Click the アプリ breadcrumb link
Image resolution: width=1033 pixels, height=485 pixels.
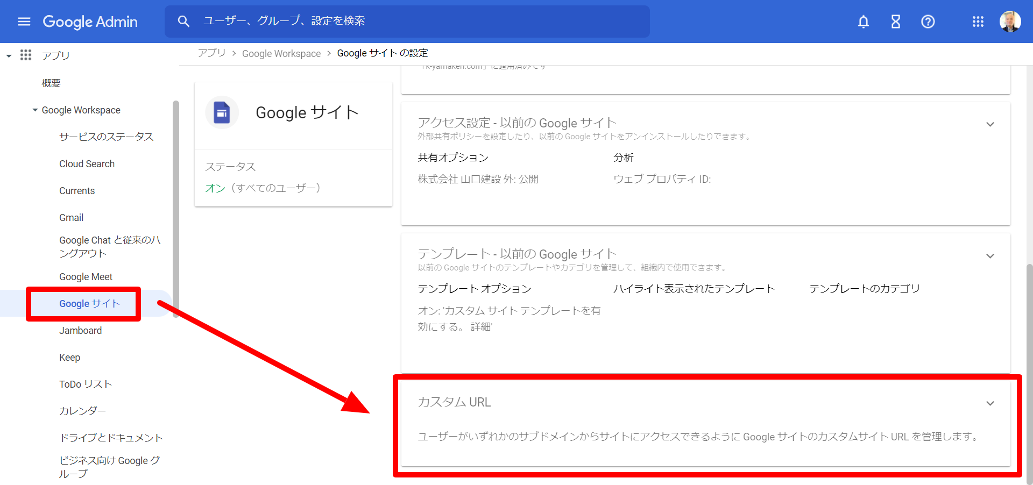pos(212,53)
